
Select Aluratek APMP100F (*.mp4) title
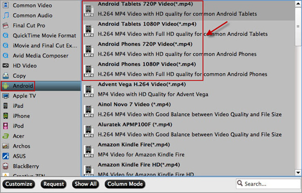tap(135, 124)
